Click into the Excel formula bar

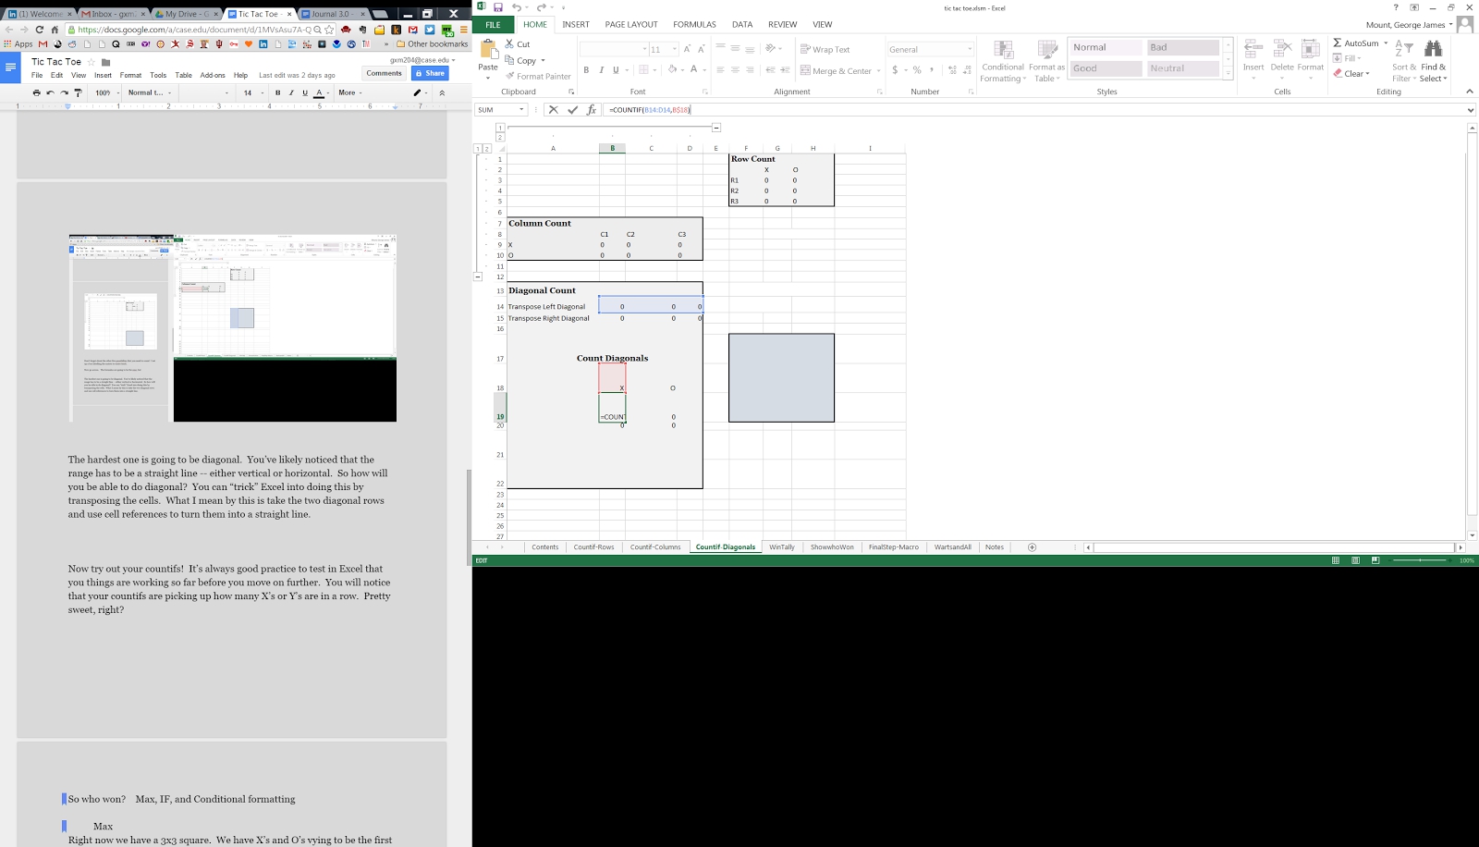(x=1017, y=110)
